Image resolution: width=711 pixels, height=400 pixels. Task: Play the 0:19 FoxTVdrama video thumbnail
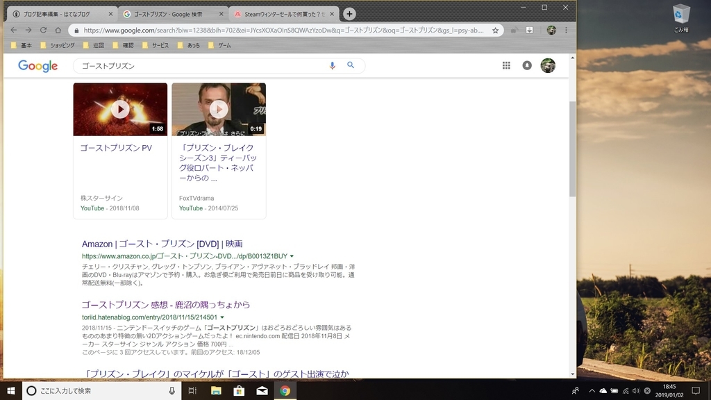[219, 109]
